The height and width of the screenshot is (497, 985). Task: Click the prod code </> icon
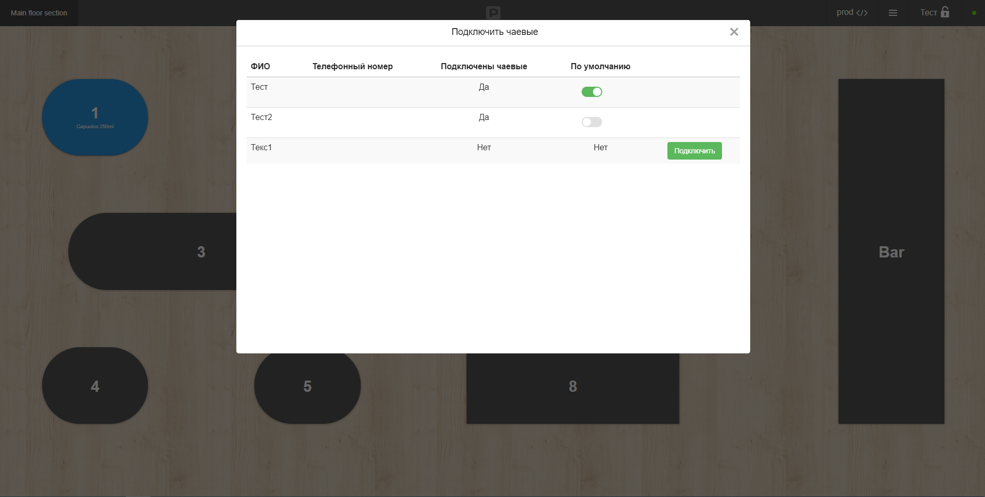(852, 12)
